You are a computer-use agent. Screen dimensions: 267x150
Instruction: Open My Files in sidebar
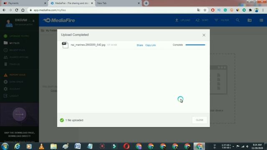(12, 43)
